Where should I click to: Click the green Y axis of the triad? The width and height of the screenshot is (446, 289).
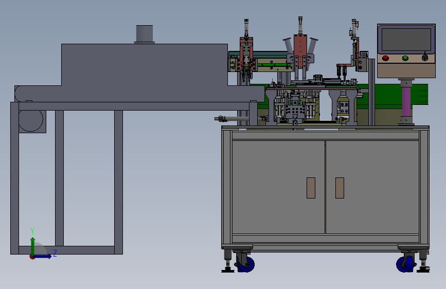[x=33, y=246]
